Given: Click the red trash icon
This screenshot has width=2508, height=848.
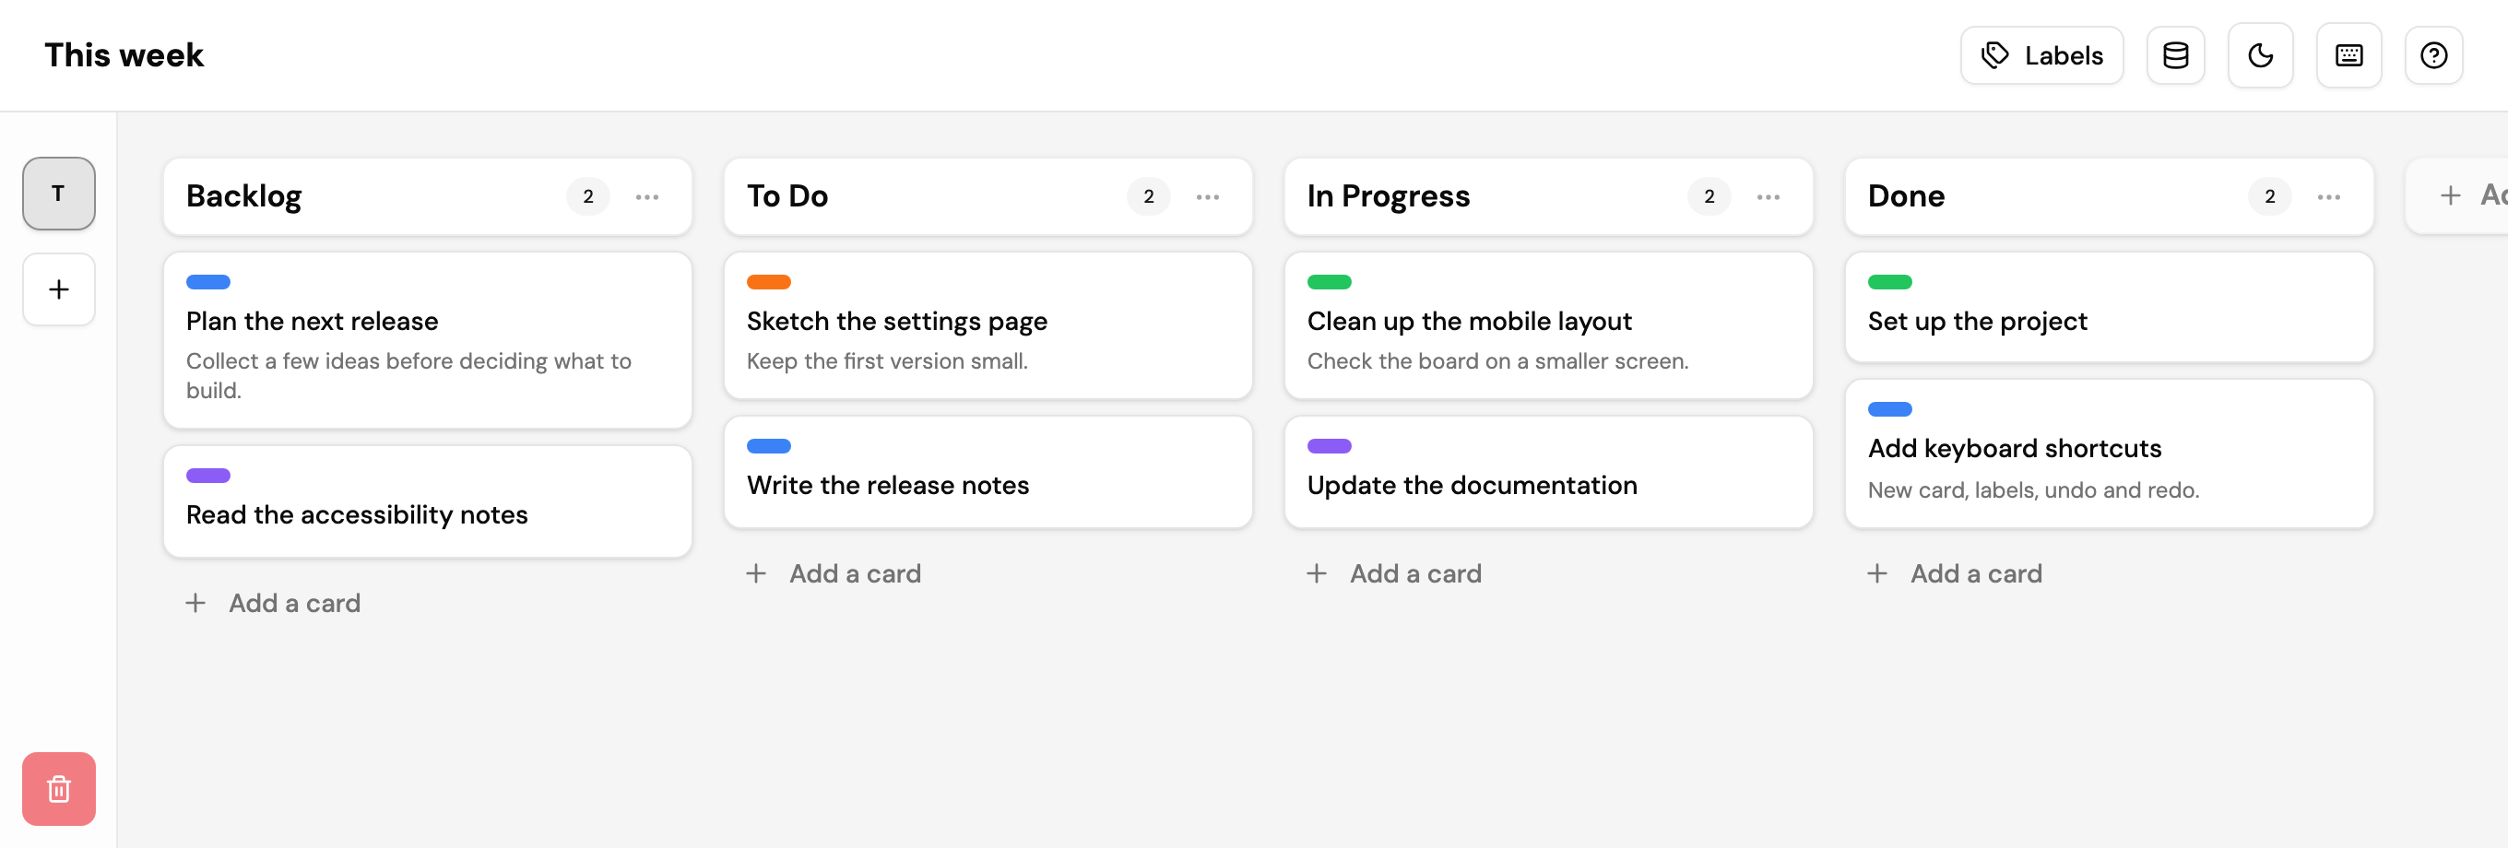Looking at the screenshot, I should coord(58,789).
